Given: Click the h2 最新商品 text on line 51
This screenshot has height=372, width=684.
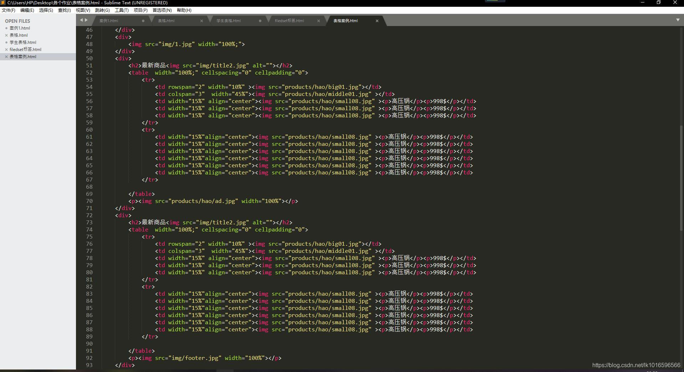Looking at the screenshot, I should click(x=154, y=66).
